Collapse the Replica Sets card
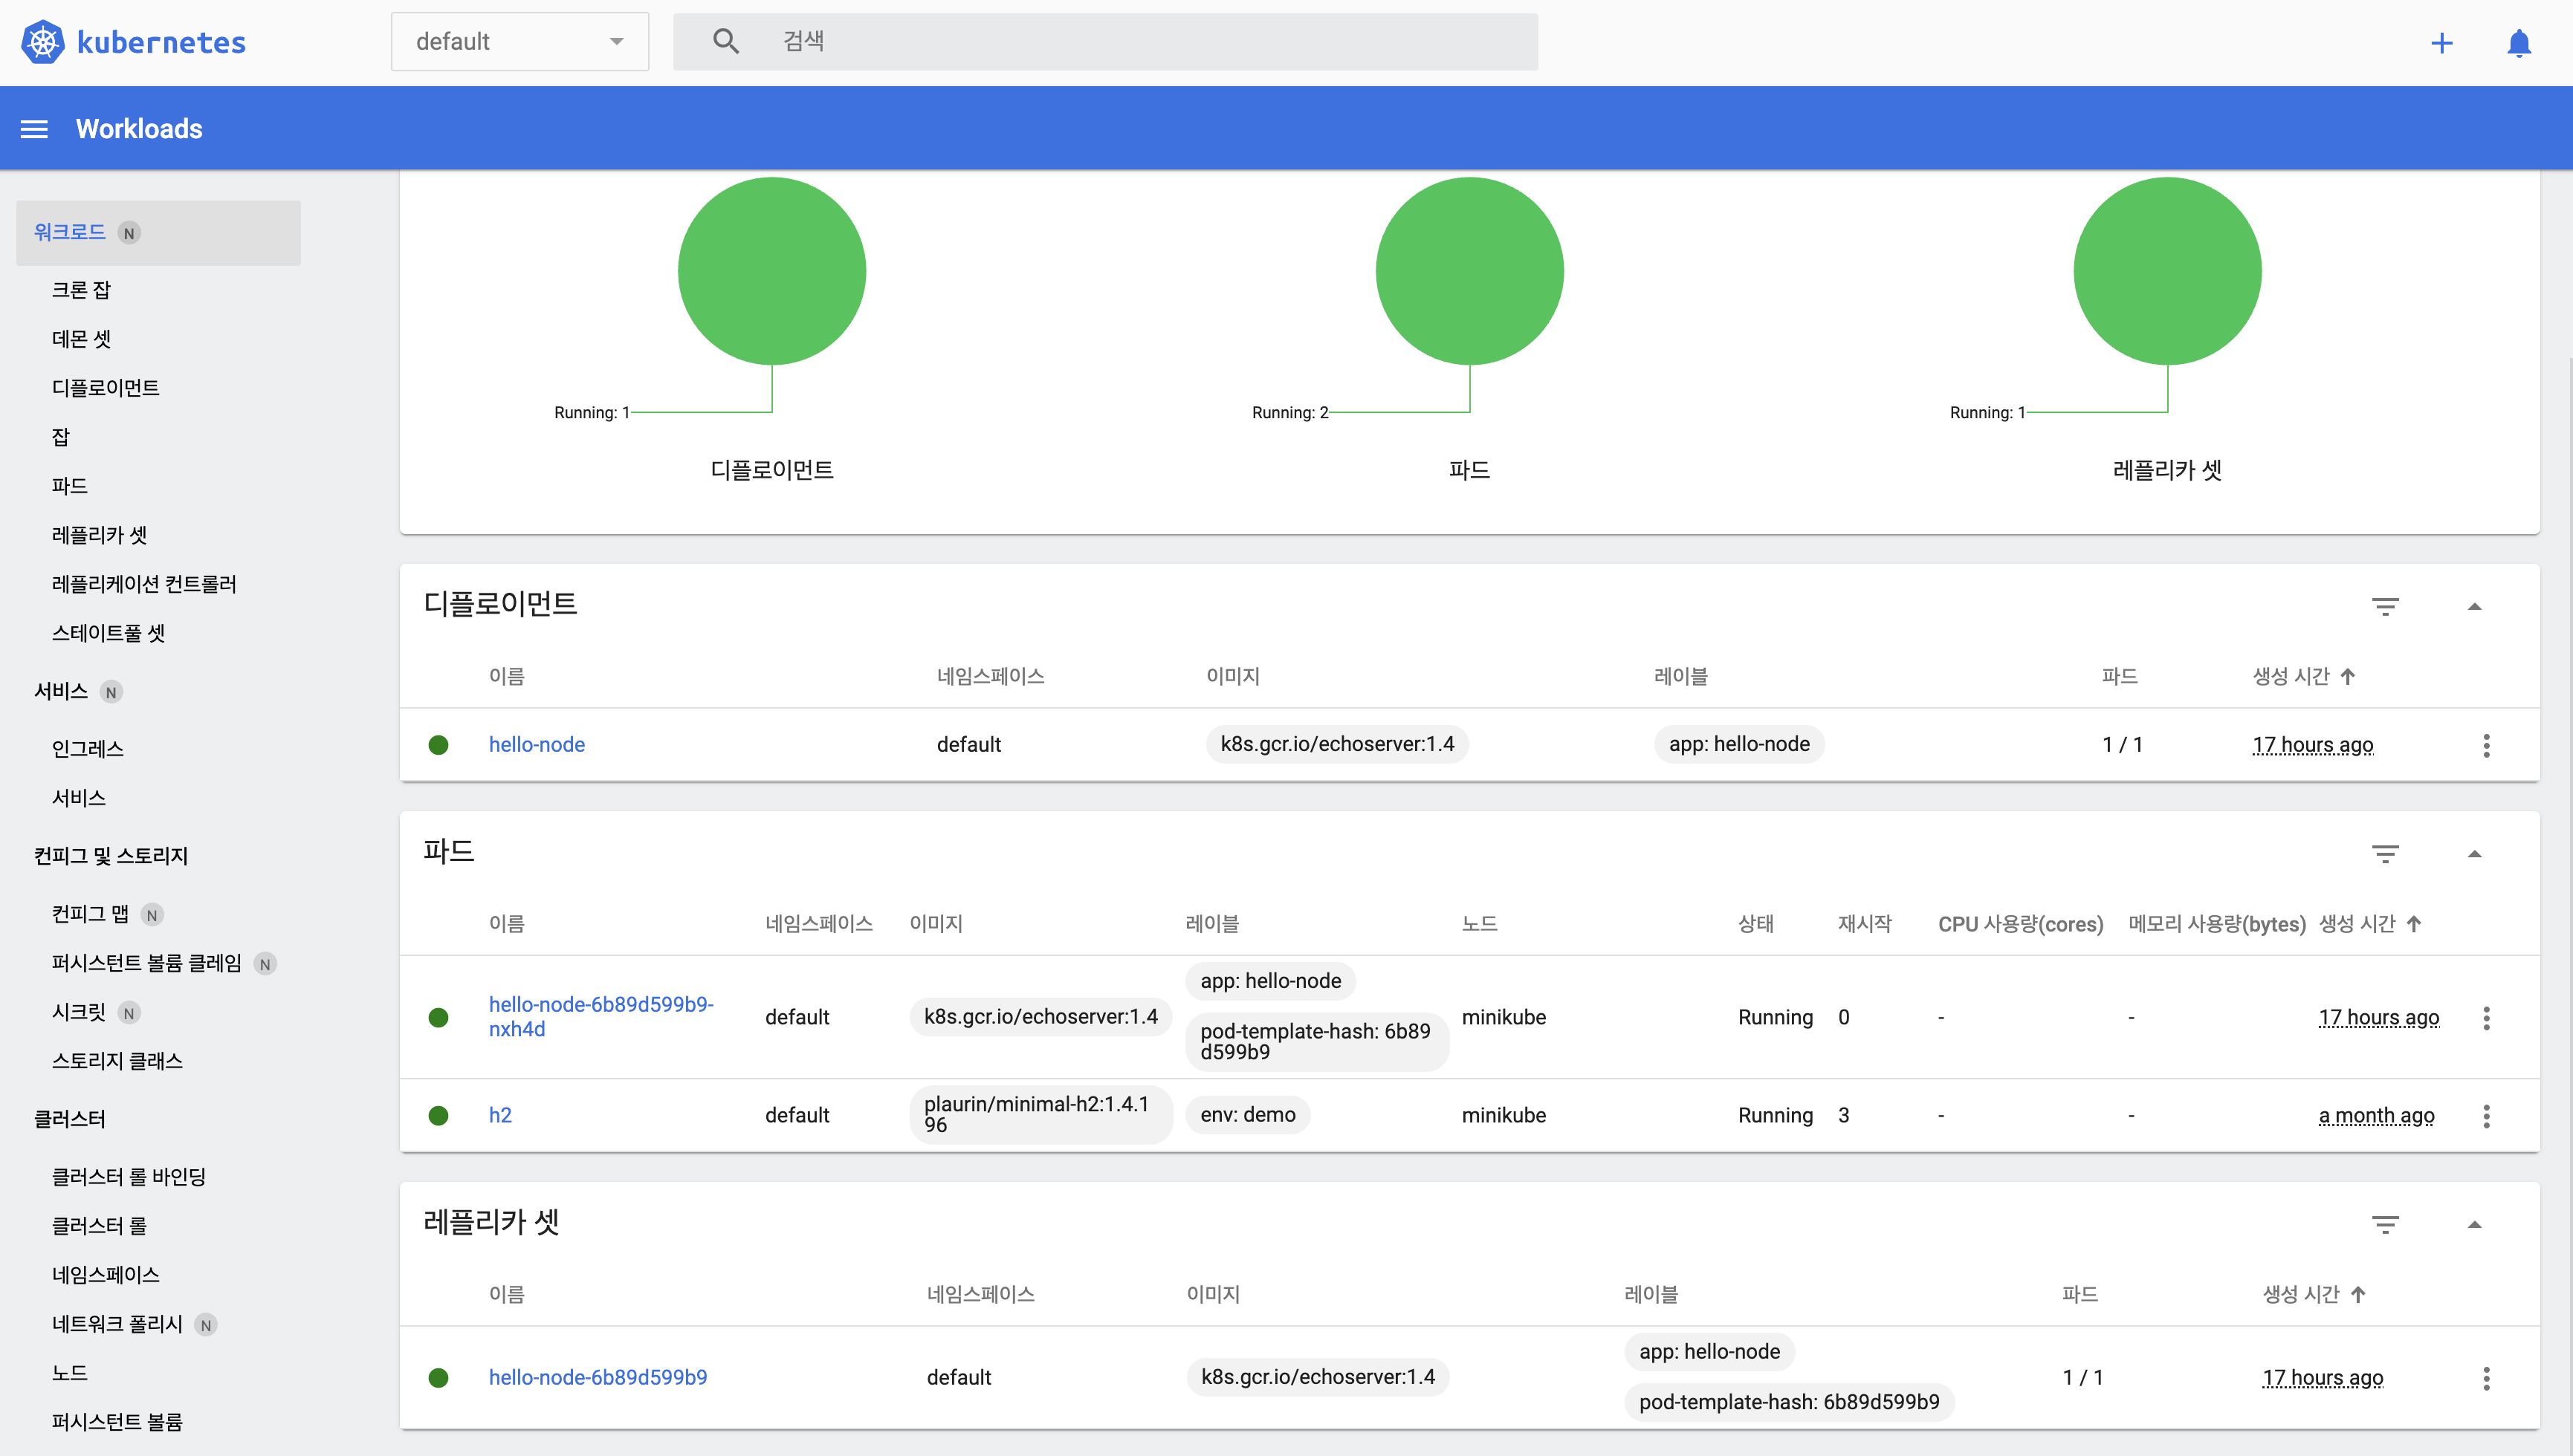 tap(2474, 1224)
